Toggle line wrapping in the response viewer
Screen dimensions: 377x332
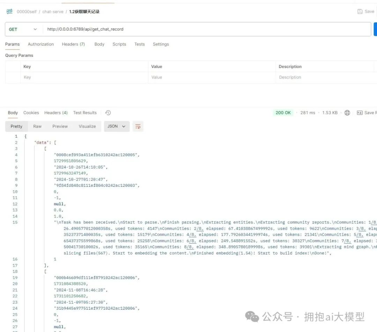coord(138,126)
